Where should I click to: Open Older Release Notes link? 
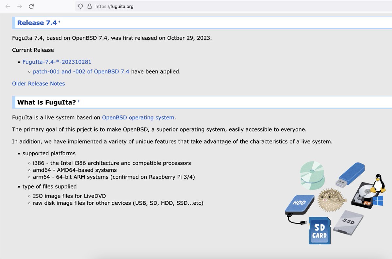(39, 83)
